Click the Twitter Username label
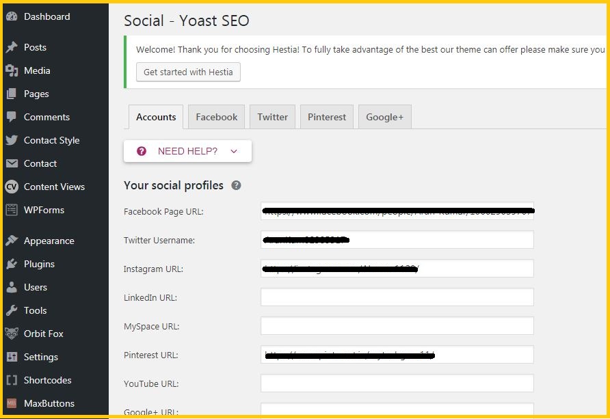The width and height of the screenshot is (610, 419). 159,240
